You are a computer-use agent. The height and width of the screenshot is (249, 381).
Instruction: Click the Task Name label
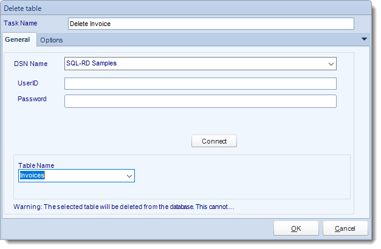tap(21, 23)
